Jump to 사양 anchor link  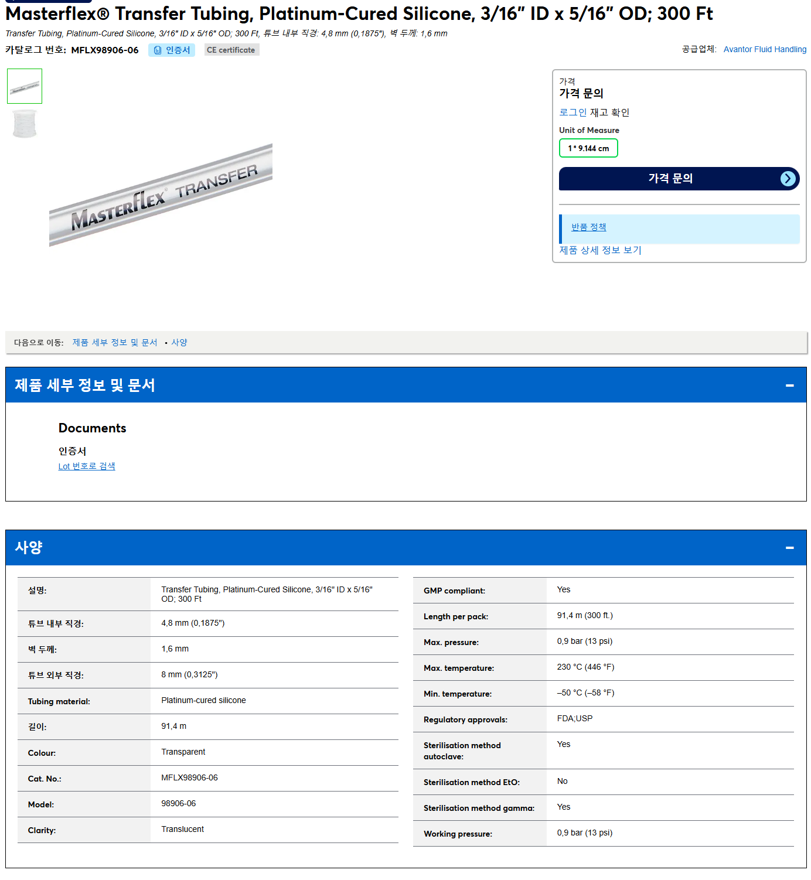[x=179, y=343]
